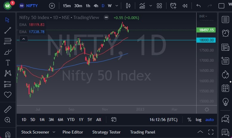Select the brush drawing tool
Image resolution: width=232 pixels, height=138 pixels.
coord(8,52)
